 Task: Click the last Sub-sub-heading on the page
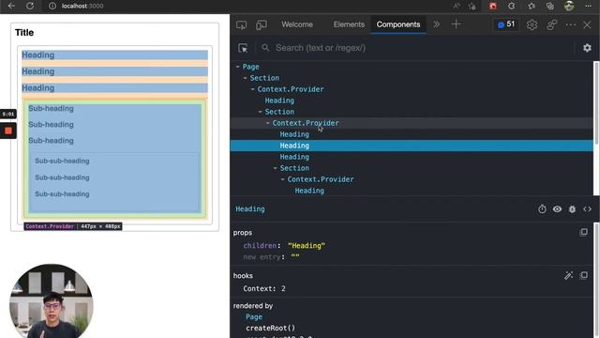[x=62, y=194]
